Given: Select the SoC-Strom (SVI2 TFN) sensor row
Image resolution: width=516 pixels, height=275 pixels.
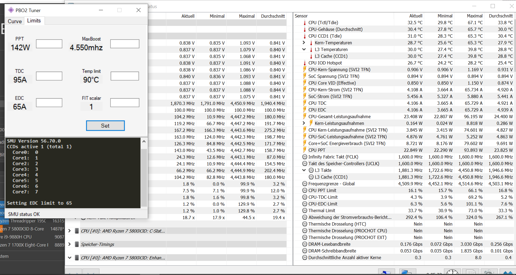Looking at the screenshot, I should coord(404,96).
